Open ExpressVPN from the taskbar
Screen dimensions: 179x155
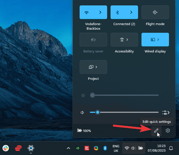(18, 148)
